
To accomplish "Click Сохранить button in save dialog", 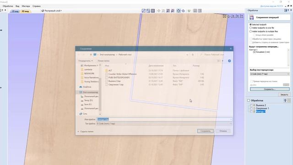I will pos(206,131).
